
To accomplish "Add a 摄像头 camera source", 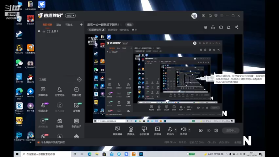I will coord(131,131).
